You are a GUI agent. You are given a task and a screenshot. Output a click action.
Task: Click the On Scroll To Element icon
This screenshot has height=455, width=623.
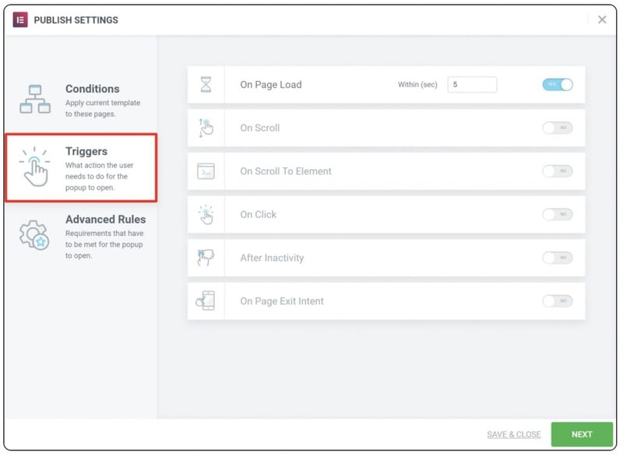(x=206, y=171)
